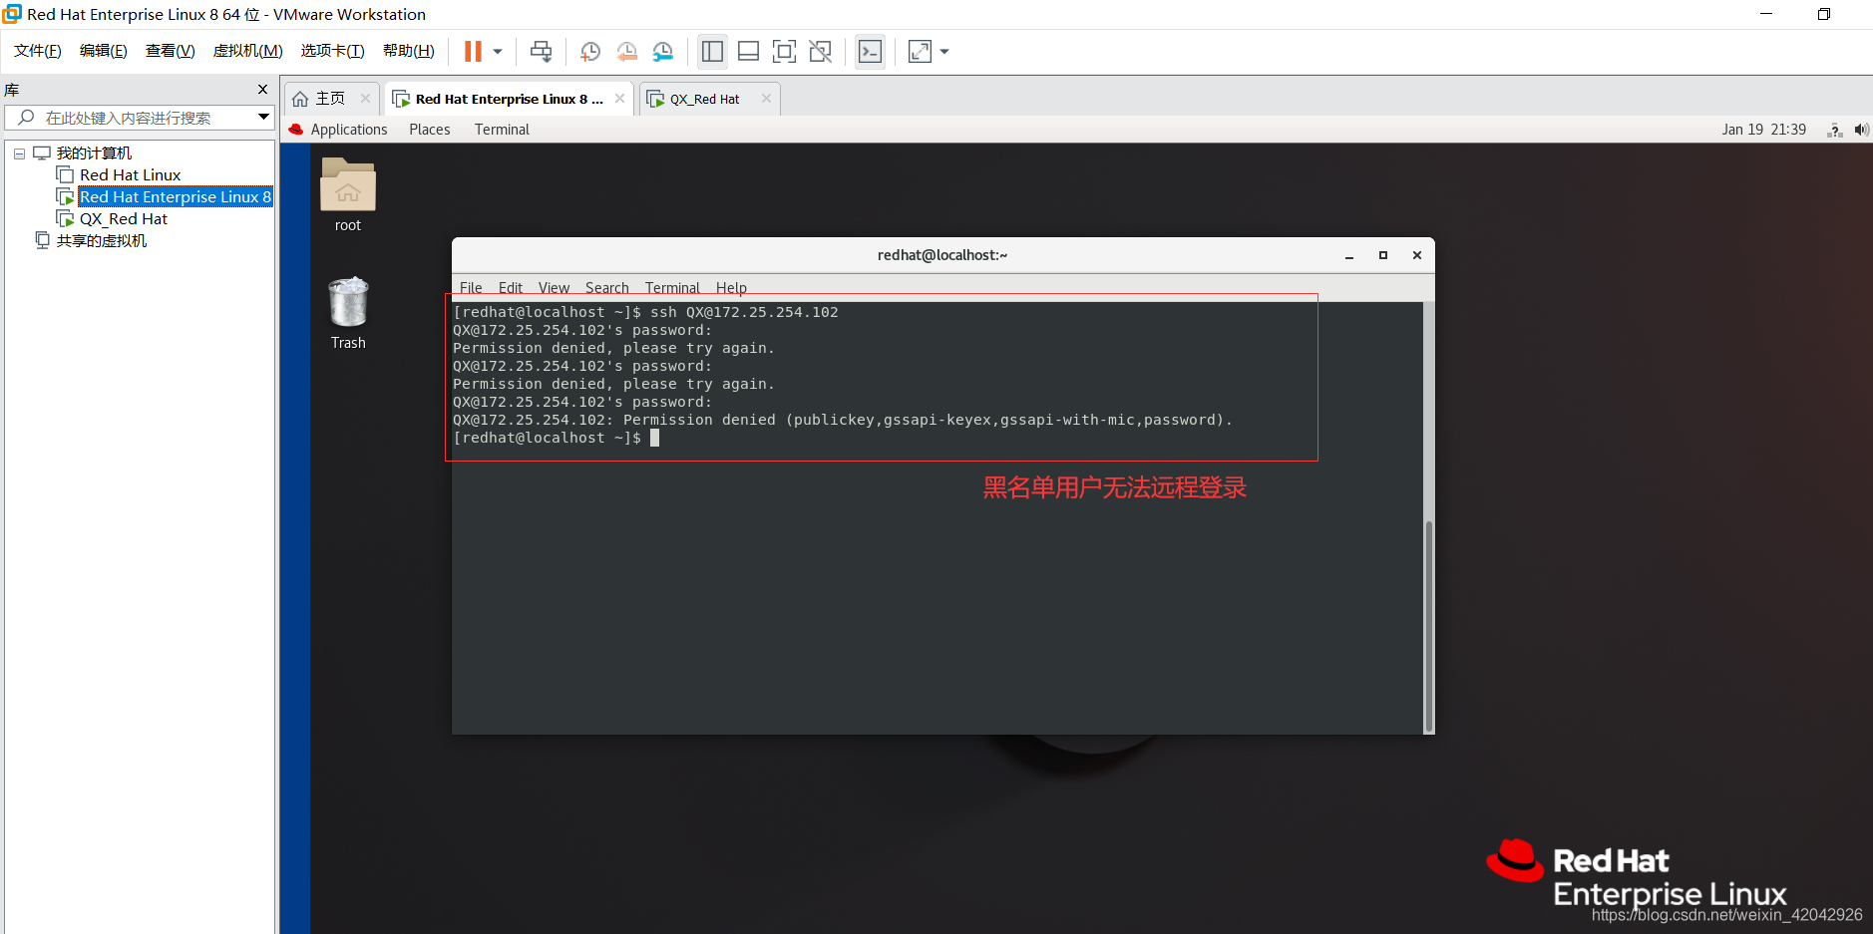Select Red Hat Linux in library
This screenshot has width=1873, height=934.
click(130, 175)
